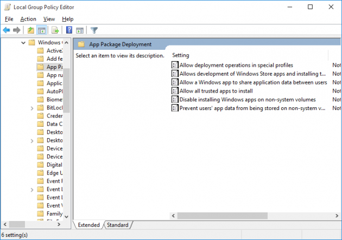Viewport: 342px width, 240px height.
Task: Click the policy icon beside Allow deployment operations
Action: point(175,65)
